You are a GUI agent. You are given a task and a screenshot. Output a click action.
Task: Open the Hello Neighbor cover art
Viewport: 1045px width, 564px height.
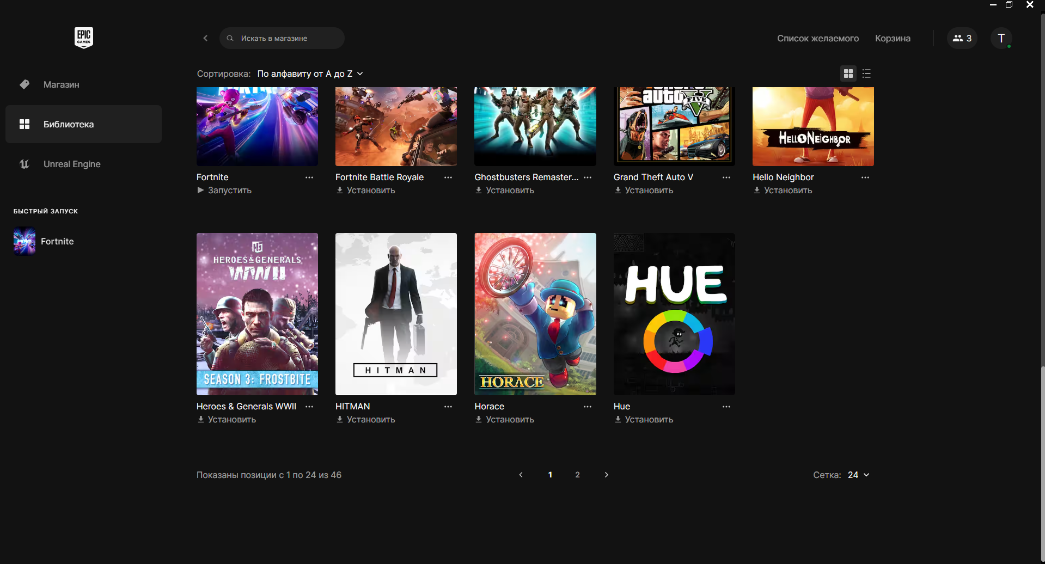click(x=813, y=126)
